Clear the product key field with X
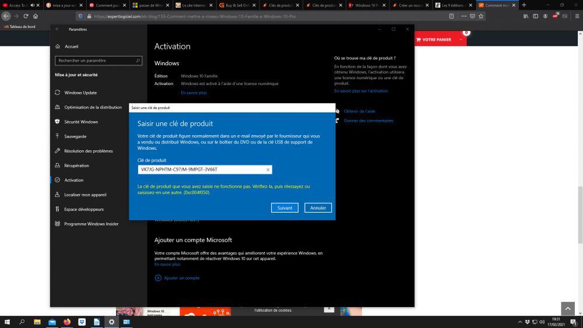 (x=268, y=170)
